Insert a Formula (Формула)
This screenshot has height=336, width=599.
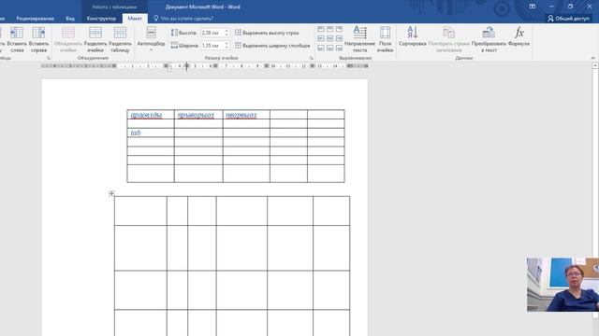point(519,36)
